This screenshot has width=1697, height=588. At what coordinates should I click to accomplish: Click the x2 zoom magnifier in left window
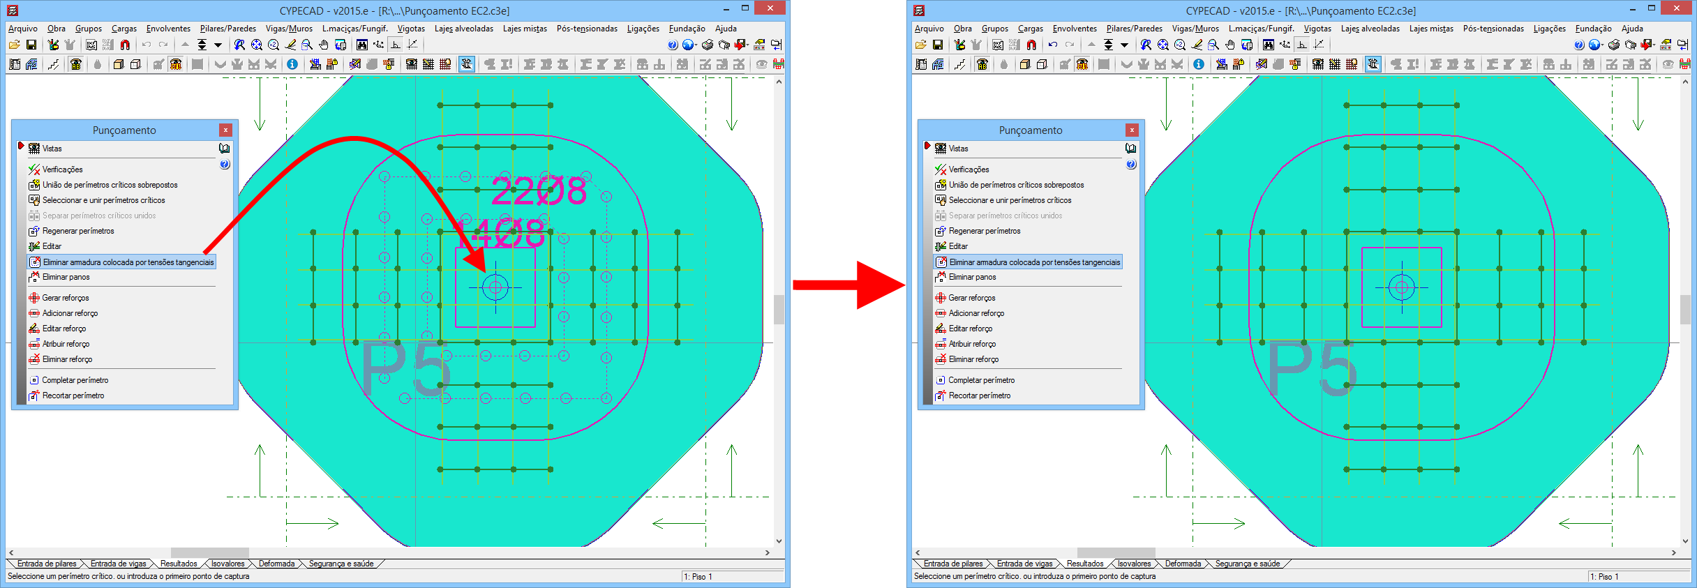click(274, 45)
